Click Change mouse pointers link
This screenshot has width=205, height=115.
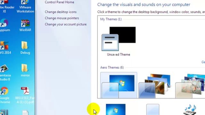point(62,18)
